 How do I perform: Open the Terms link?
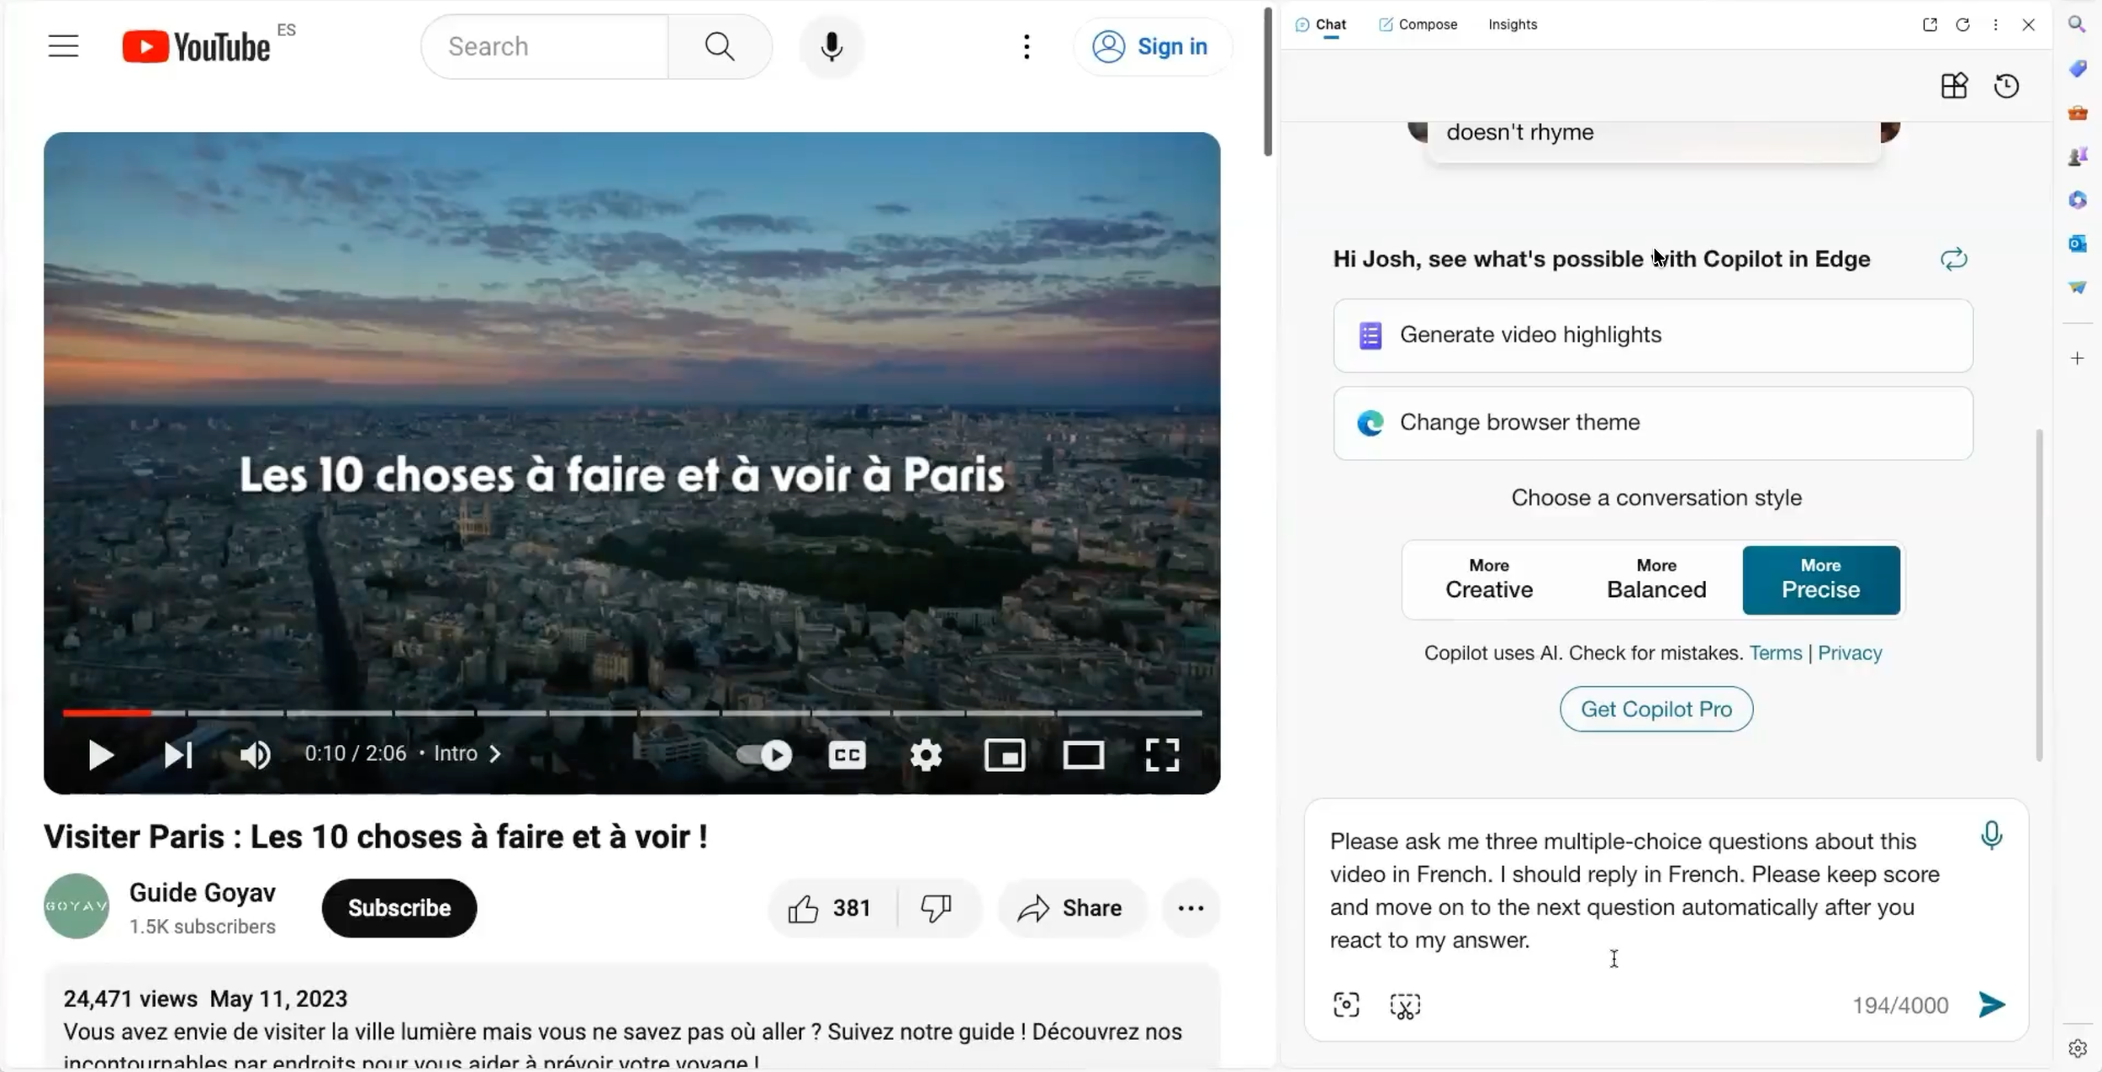[1776, 653]
